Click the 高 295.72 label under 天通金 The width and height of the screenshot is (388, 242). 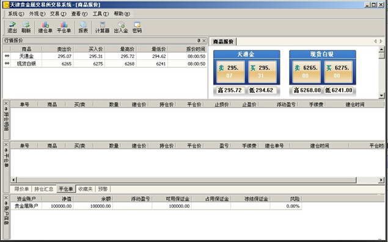point(230,90)
